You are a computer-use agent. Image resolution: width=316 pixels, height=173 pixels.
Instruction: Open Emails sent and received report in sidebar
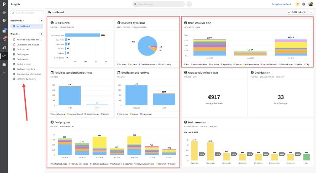pyautogui.click(x=26, y=45)
